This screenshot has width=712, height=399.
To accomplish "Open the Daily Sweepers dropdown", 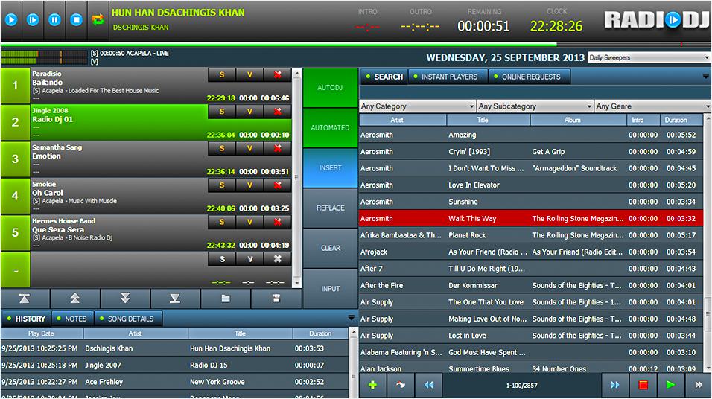I will point(648,57).
